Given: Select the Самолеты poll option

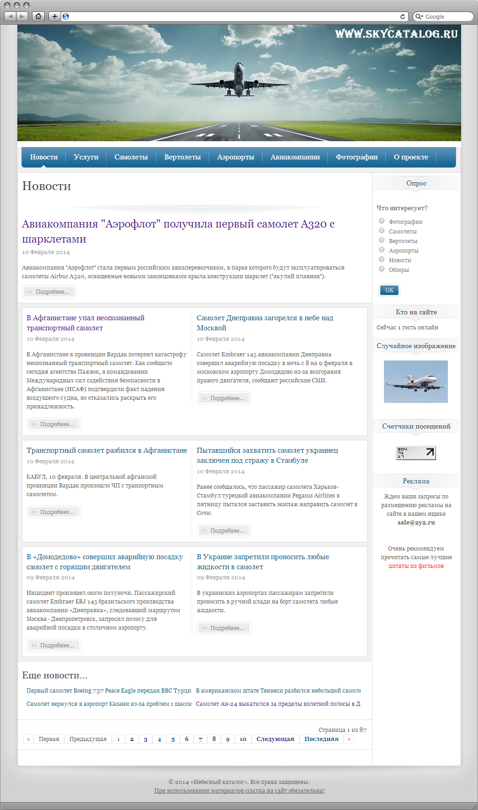Looking at the screenshot, I should click(x=382, y=231).
